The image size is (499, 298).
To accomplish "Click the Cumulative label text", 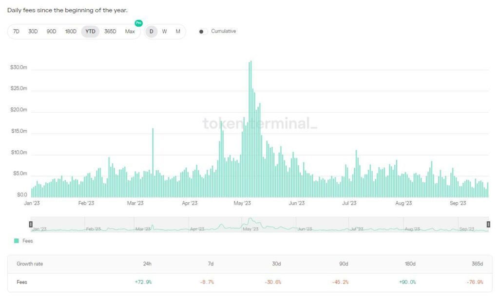I will 223,31.
